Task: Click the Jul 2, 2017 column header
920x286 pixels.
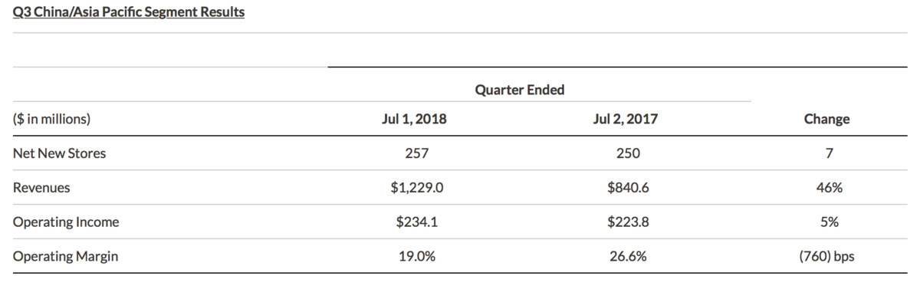Action: 627,119
